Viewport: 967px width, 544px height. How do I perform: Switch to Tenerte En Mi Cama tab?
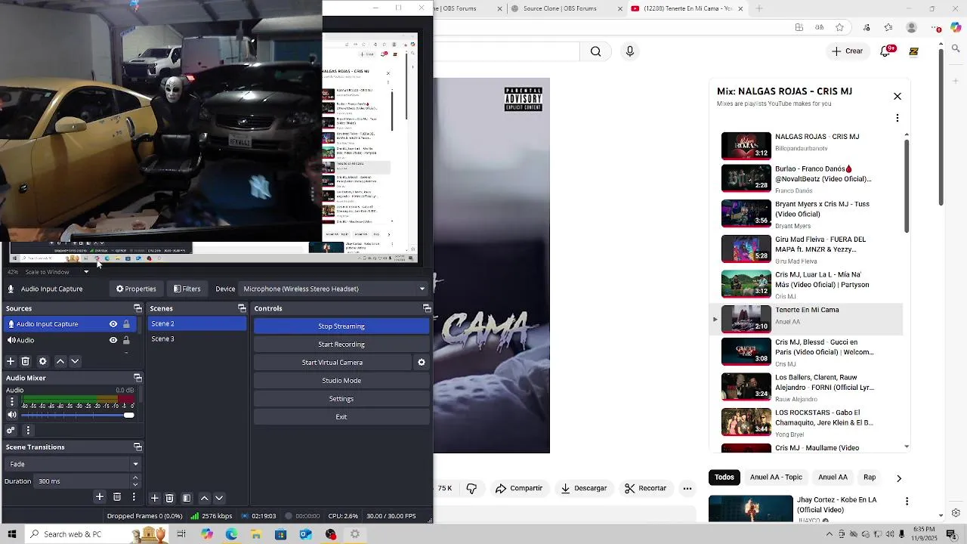(x=688, y=8)
